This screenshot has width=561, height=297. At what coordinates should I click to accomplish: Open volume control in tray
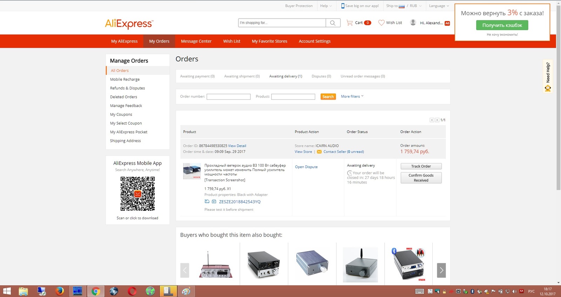514,291
